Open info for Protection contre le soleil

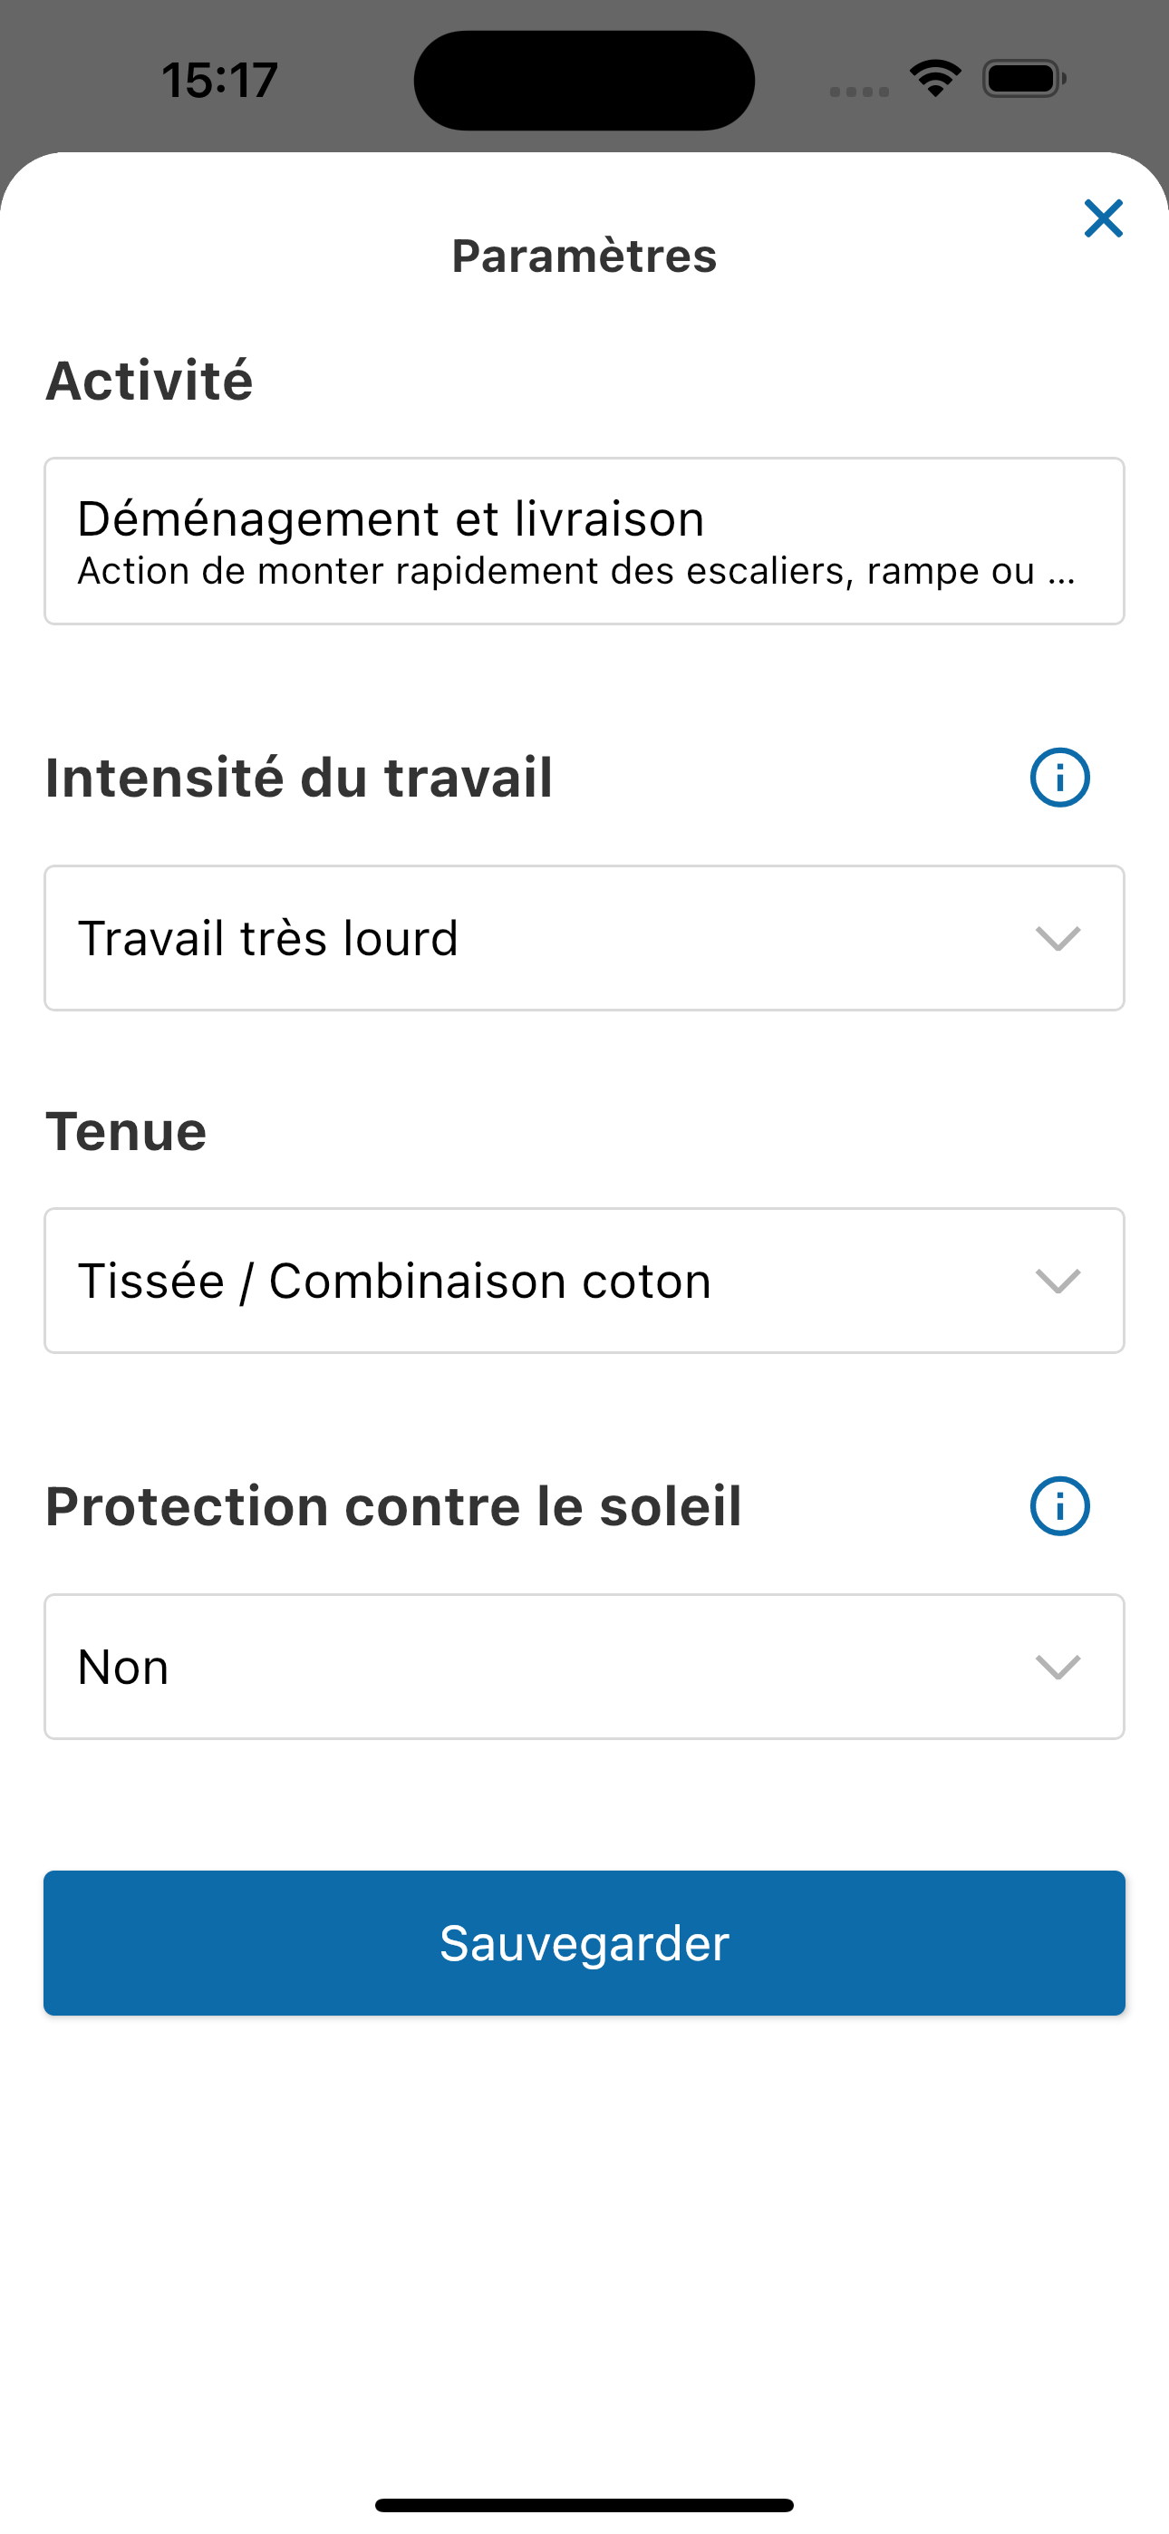point(1059,1505)
